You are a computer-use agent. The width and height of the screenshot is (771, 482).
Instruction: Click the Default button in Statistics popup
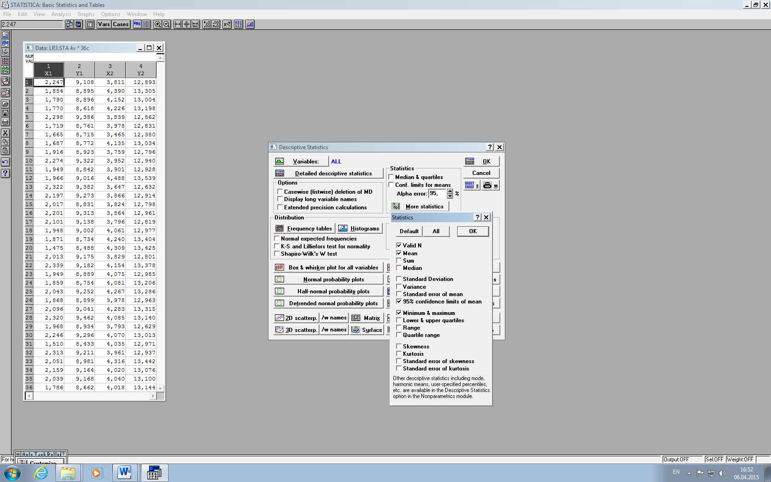pos(409,231)
